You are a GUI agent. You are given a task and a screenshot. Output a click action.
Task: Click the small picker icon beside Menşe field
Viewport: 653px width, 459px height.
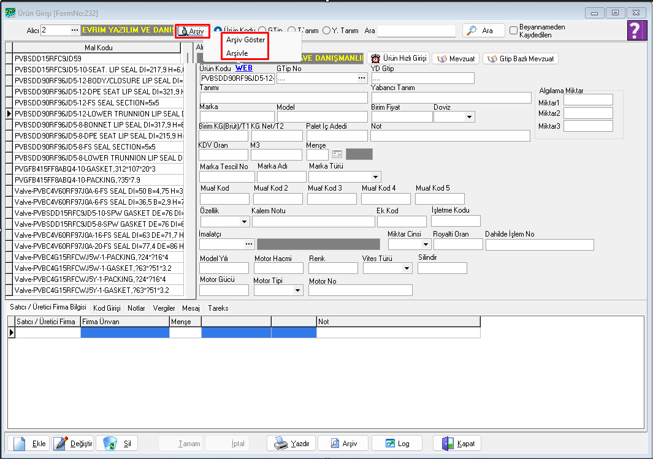tap(337, 154)
